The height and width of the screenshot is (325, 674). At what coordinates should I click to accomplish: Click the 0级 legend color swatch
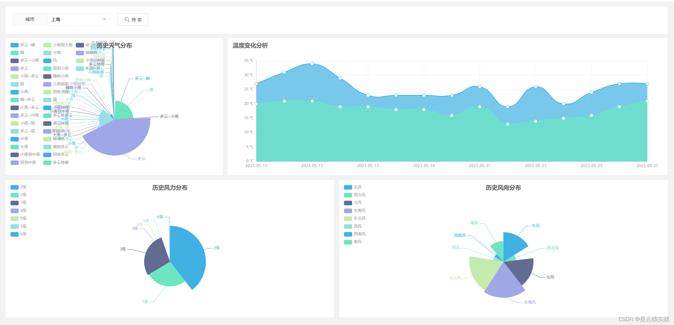pos(15,218)
